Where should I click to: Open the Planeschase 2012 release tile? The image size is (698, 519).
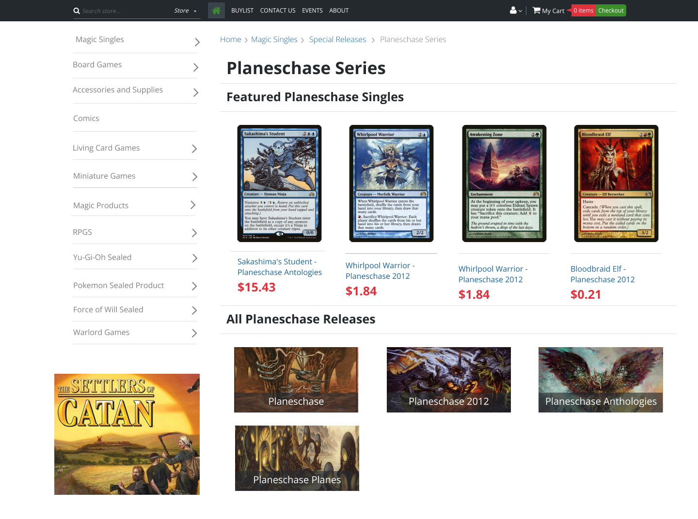[x=449, y=380]
